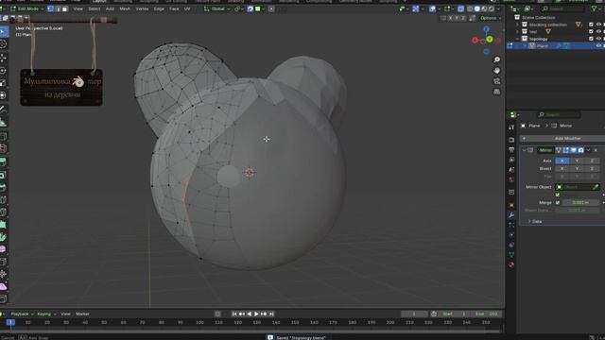This screenshot has width=605, height=340.
Task: Switch to vertex select mode
Action: [50, 8]
